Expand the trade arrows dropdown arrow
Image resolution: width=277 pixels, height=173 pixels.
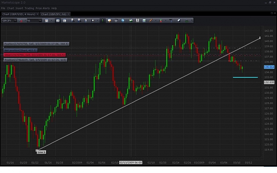tap(166, 21)
